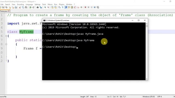
Task: Click the green Undo arrow icon
Action: coord(30,7)
